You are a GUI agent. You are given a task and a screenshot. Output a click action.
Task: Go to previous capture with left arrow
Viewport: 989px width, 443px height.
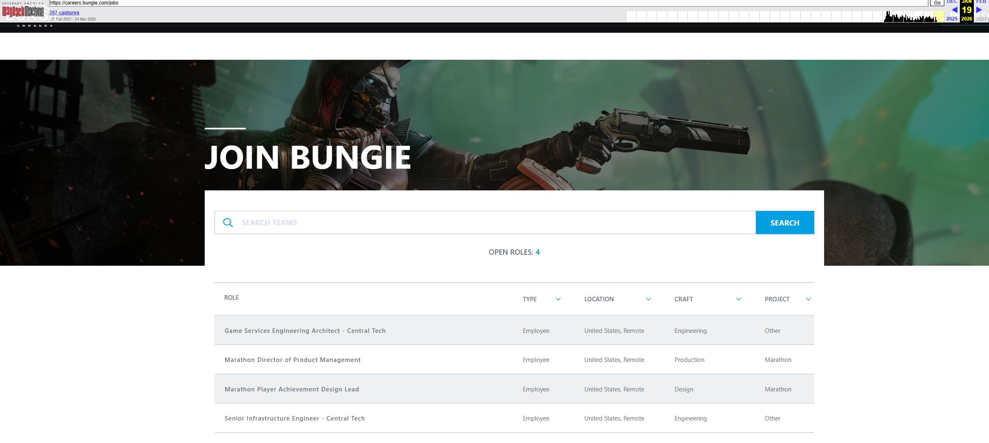tap(955, 10)
